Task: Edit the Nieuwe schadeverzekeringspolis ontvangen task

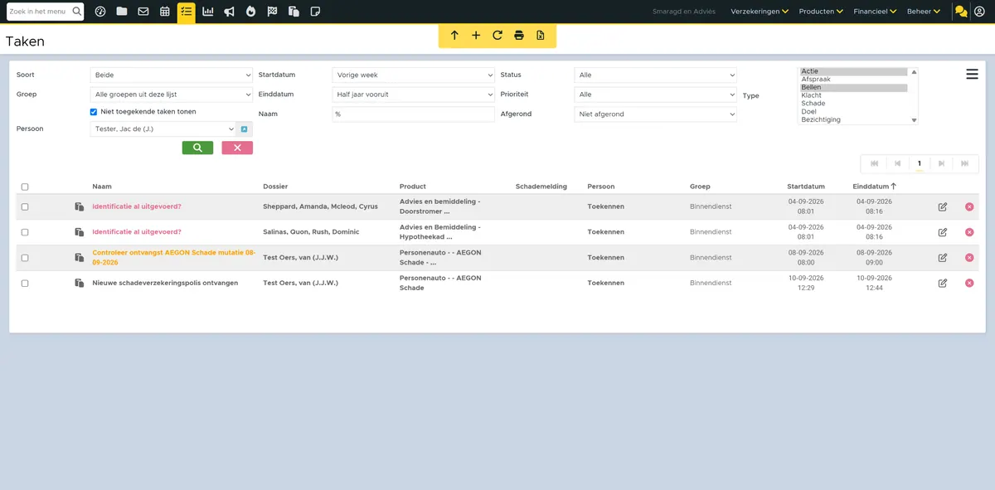Action: (943, 284)
